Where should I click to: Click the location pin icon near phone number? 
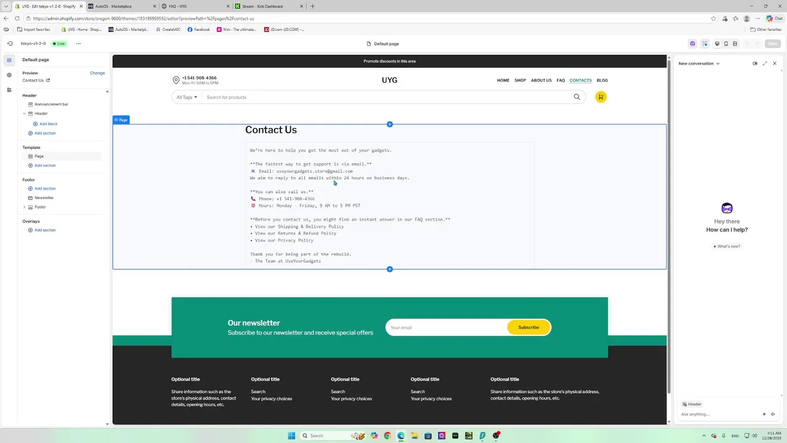point(176,80)
